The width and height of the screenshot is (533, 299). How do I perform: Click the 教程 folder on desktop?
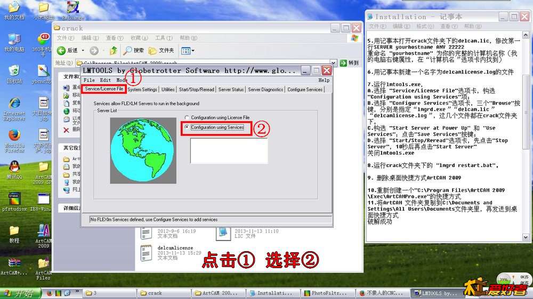pyautogui.click(x=14, y=234)
